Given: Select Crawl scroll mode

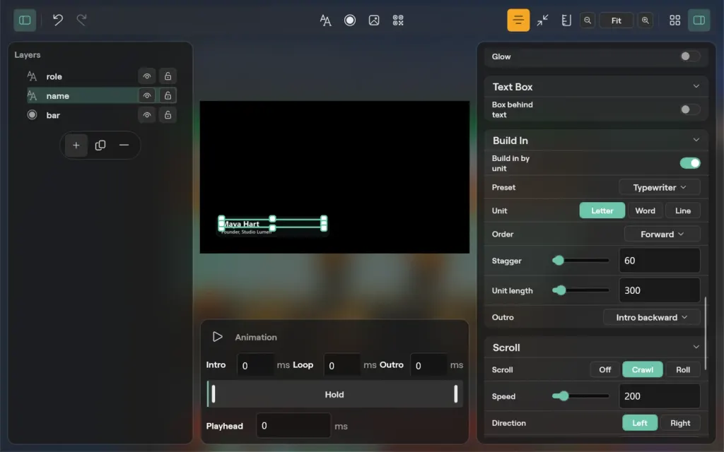Looking at the screenshot, I should pos(642,369).
